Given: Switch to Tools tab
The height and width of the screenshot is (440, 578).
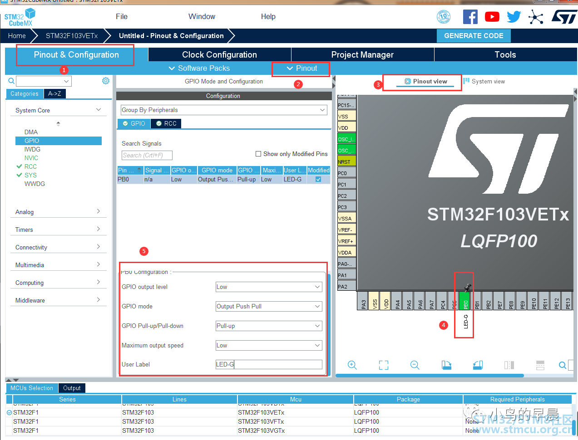Looking at the screenshot, I should [x=505, y=54].
